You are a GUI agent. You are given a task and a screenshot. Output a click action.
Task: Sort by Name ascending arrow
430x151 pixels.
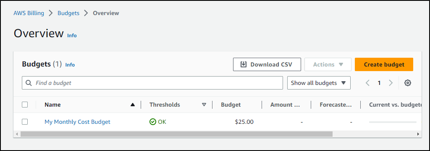133,105
